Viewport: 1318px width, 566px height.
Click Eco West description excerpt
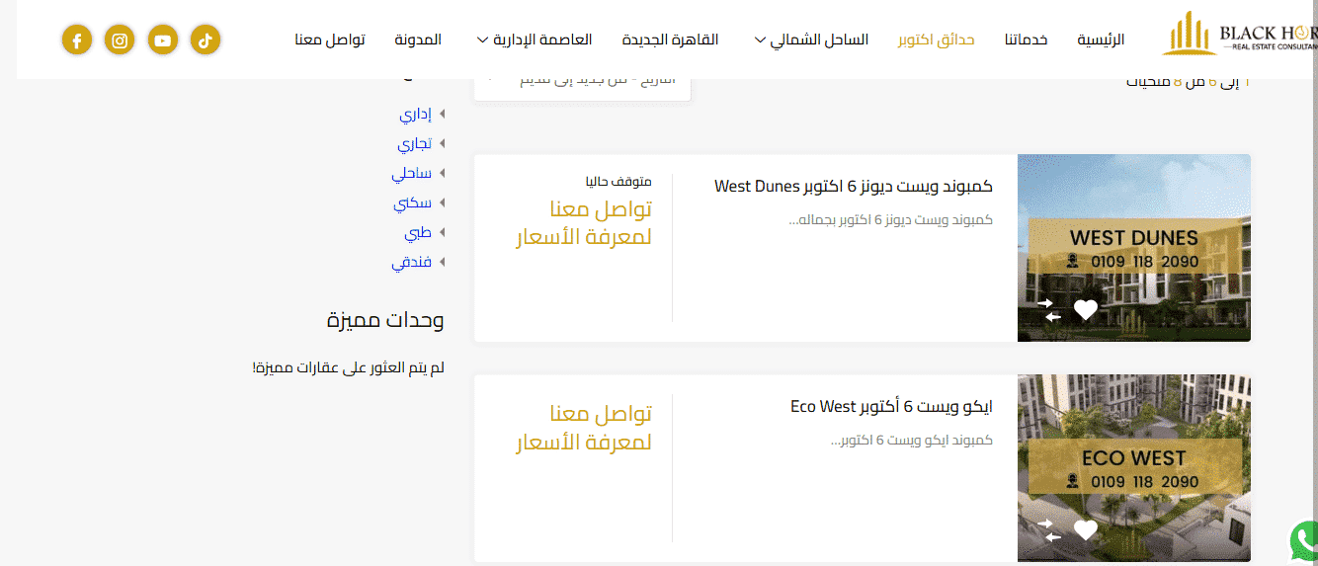point(911,440)
